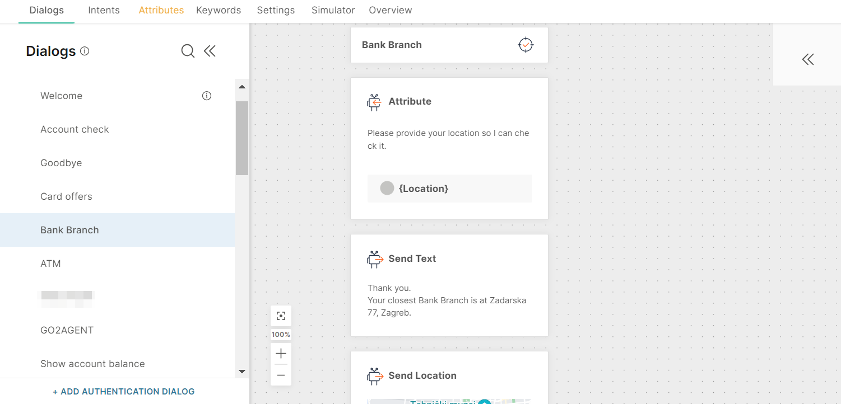The width and height of the screenshot is (841, 404).
Task: Select the {Location} attribute chip
Action: pyautogui.click(x=423, y=189)
